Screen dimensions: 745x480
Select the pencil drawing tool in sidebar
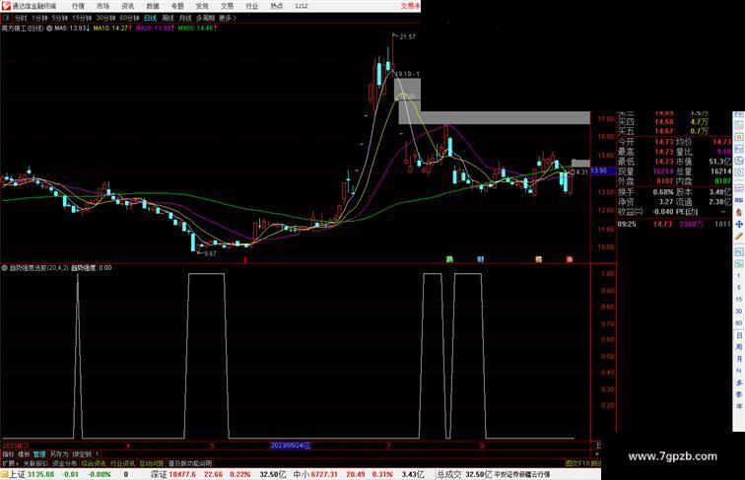(x=739, y=237)
